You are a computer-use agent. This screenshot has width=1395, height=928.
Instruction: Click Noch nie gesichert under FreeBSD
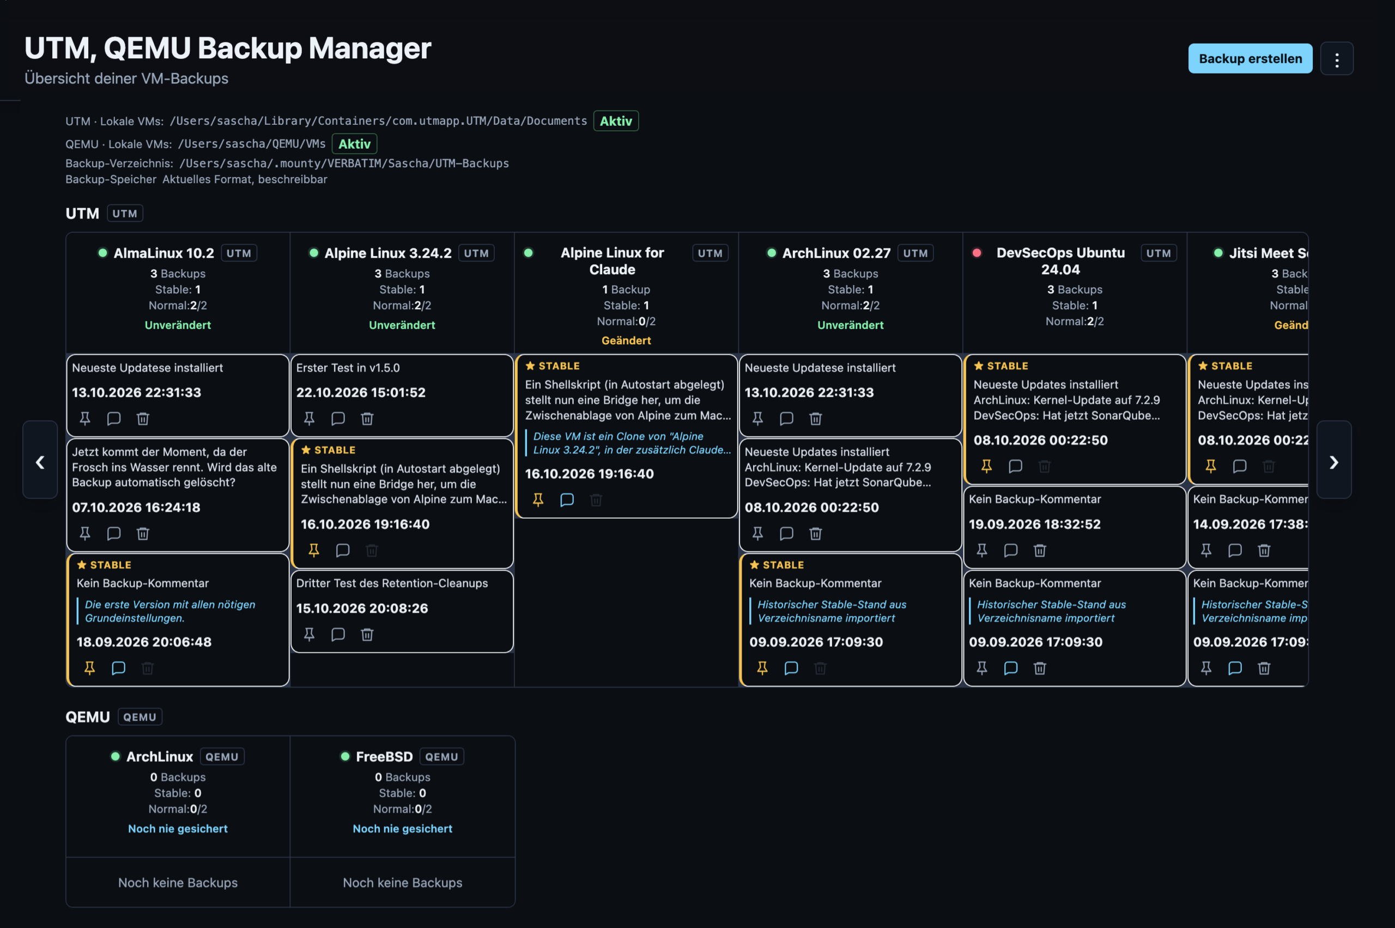[x=403, y=829]
